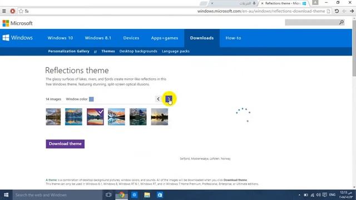Open the browser hamburger menu

pos(4,11)
